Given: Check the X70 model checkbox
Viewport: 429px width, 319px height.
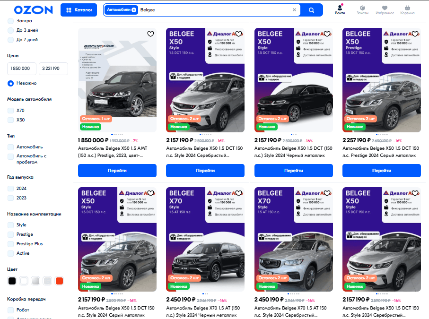Looking at the screenshot, I should [11, 111].
